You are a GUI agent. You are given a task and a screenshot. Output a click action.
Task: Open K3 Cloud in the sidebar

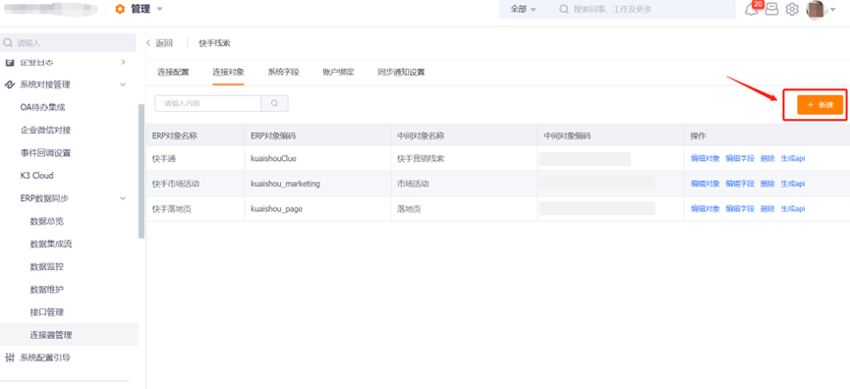(x=37, y=176)
